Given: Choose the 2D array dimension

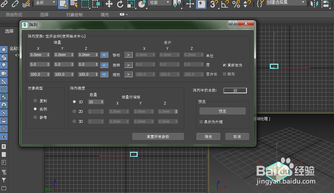Looking at the screenshot, I should pos(74,111).
